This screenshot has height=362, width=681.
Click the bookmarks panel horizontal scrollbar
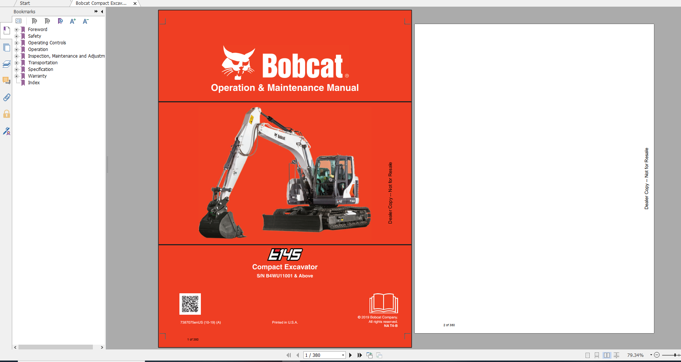point(55,347)
